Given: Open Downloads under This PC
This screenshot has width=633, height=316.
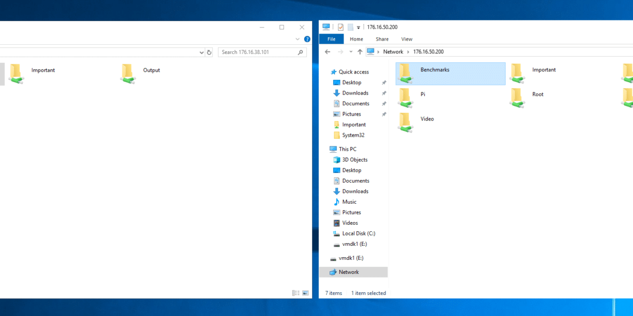Looking at the screenshot, I should pyautogui.click(x=355, y=191).
